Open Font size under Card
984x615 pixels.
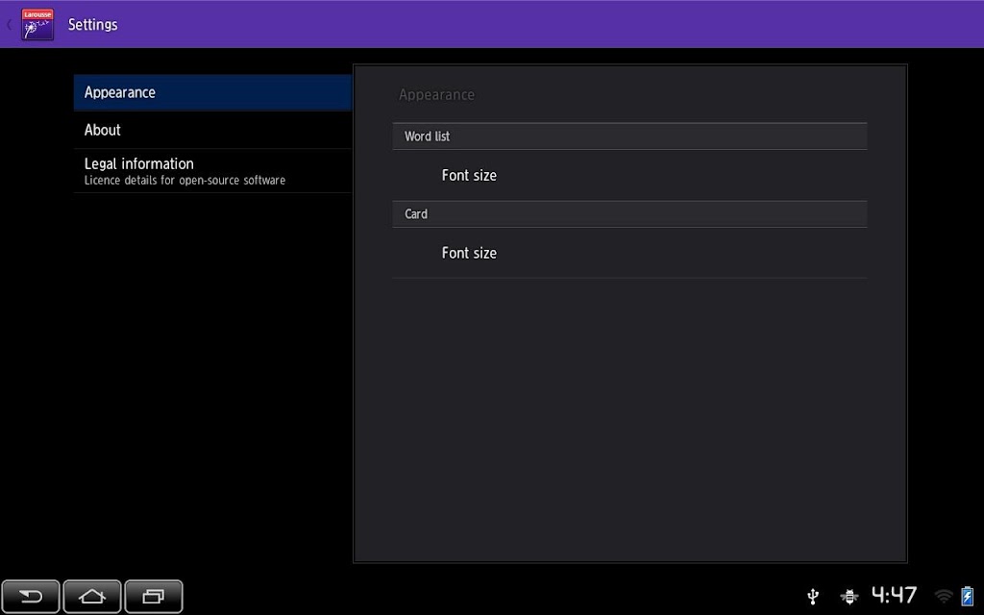pyautogui.click(x=629, y=253)
